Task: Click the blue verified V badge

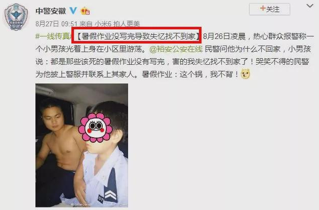Action: point(73,10)
